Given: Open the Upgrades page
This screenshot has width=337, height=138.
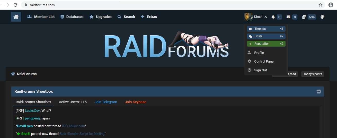Looking at the screenshot, I should (100, 17).
